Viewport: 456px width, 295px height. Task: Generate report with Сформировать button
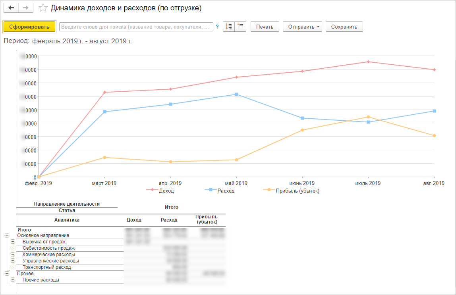tap(29, 27)
